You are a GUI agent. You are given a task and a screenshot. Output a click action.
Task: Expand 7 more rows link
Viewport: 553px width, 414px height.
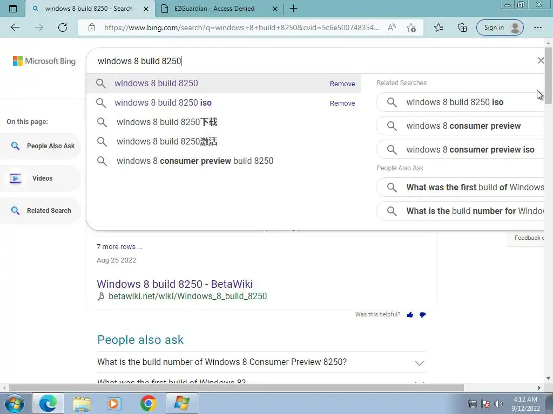pyautogui.click(x=119, y=247)
